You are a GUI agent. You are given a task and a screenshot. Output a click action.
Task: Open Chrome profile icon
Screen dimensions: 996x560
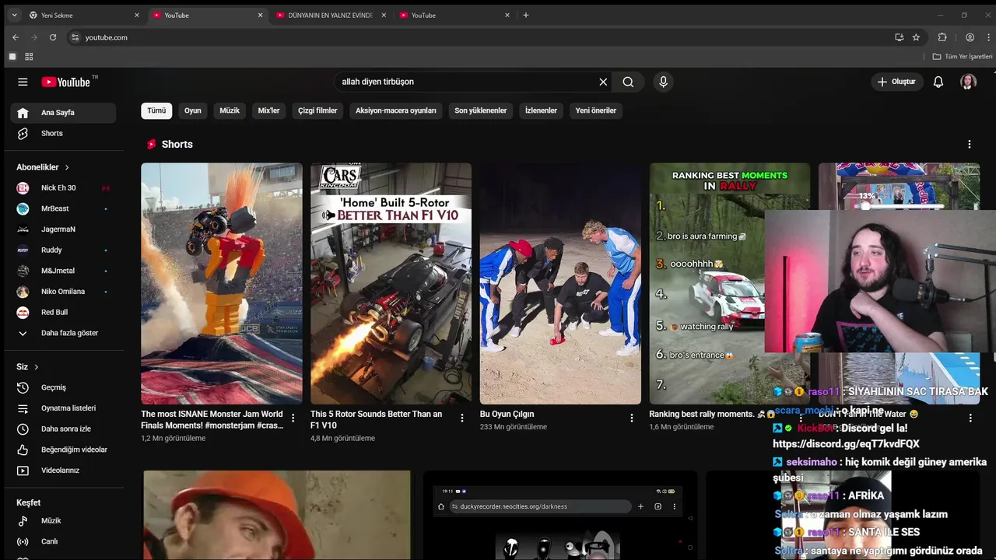pyautogui.click(x=970, y=37)
